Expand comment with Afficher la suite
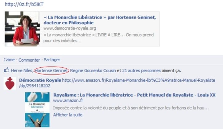The height and width of the screenshot is (129, 223). point(68,115)
